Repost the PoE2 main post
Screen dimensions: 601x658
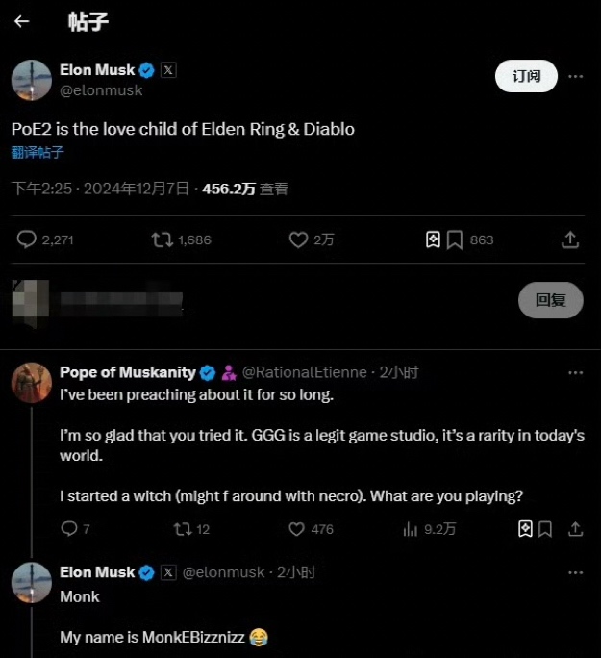tap(163, 240)
